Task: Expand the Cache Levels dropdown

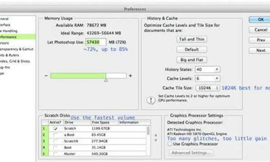Action: click(207, 78)
